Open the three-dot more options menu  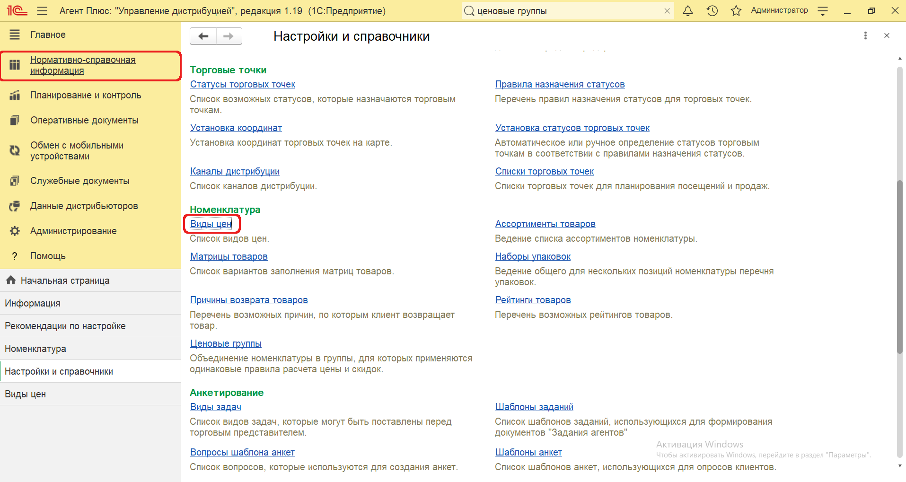(865, 35)
